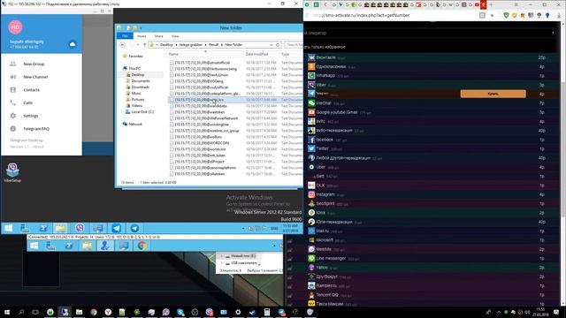
Task: Open Chrome on host taskbar
Action: point(94,312)
